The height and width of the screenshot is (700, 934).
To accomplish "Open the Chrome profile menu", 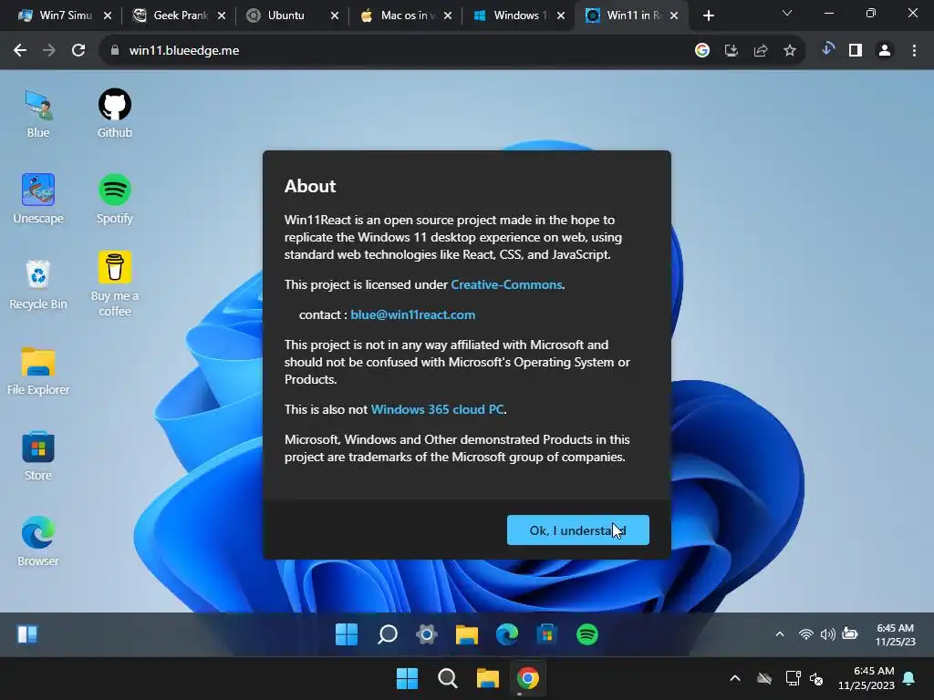I will pyautogui.click(x=885, y=51).
